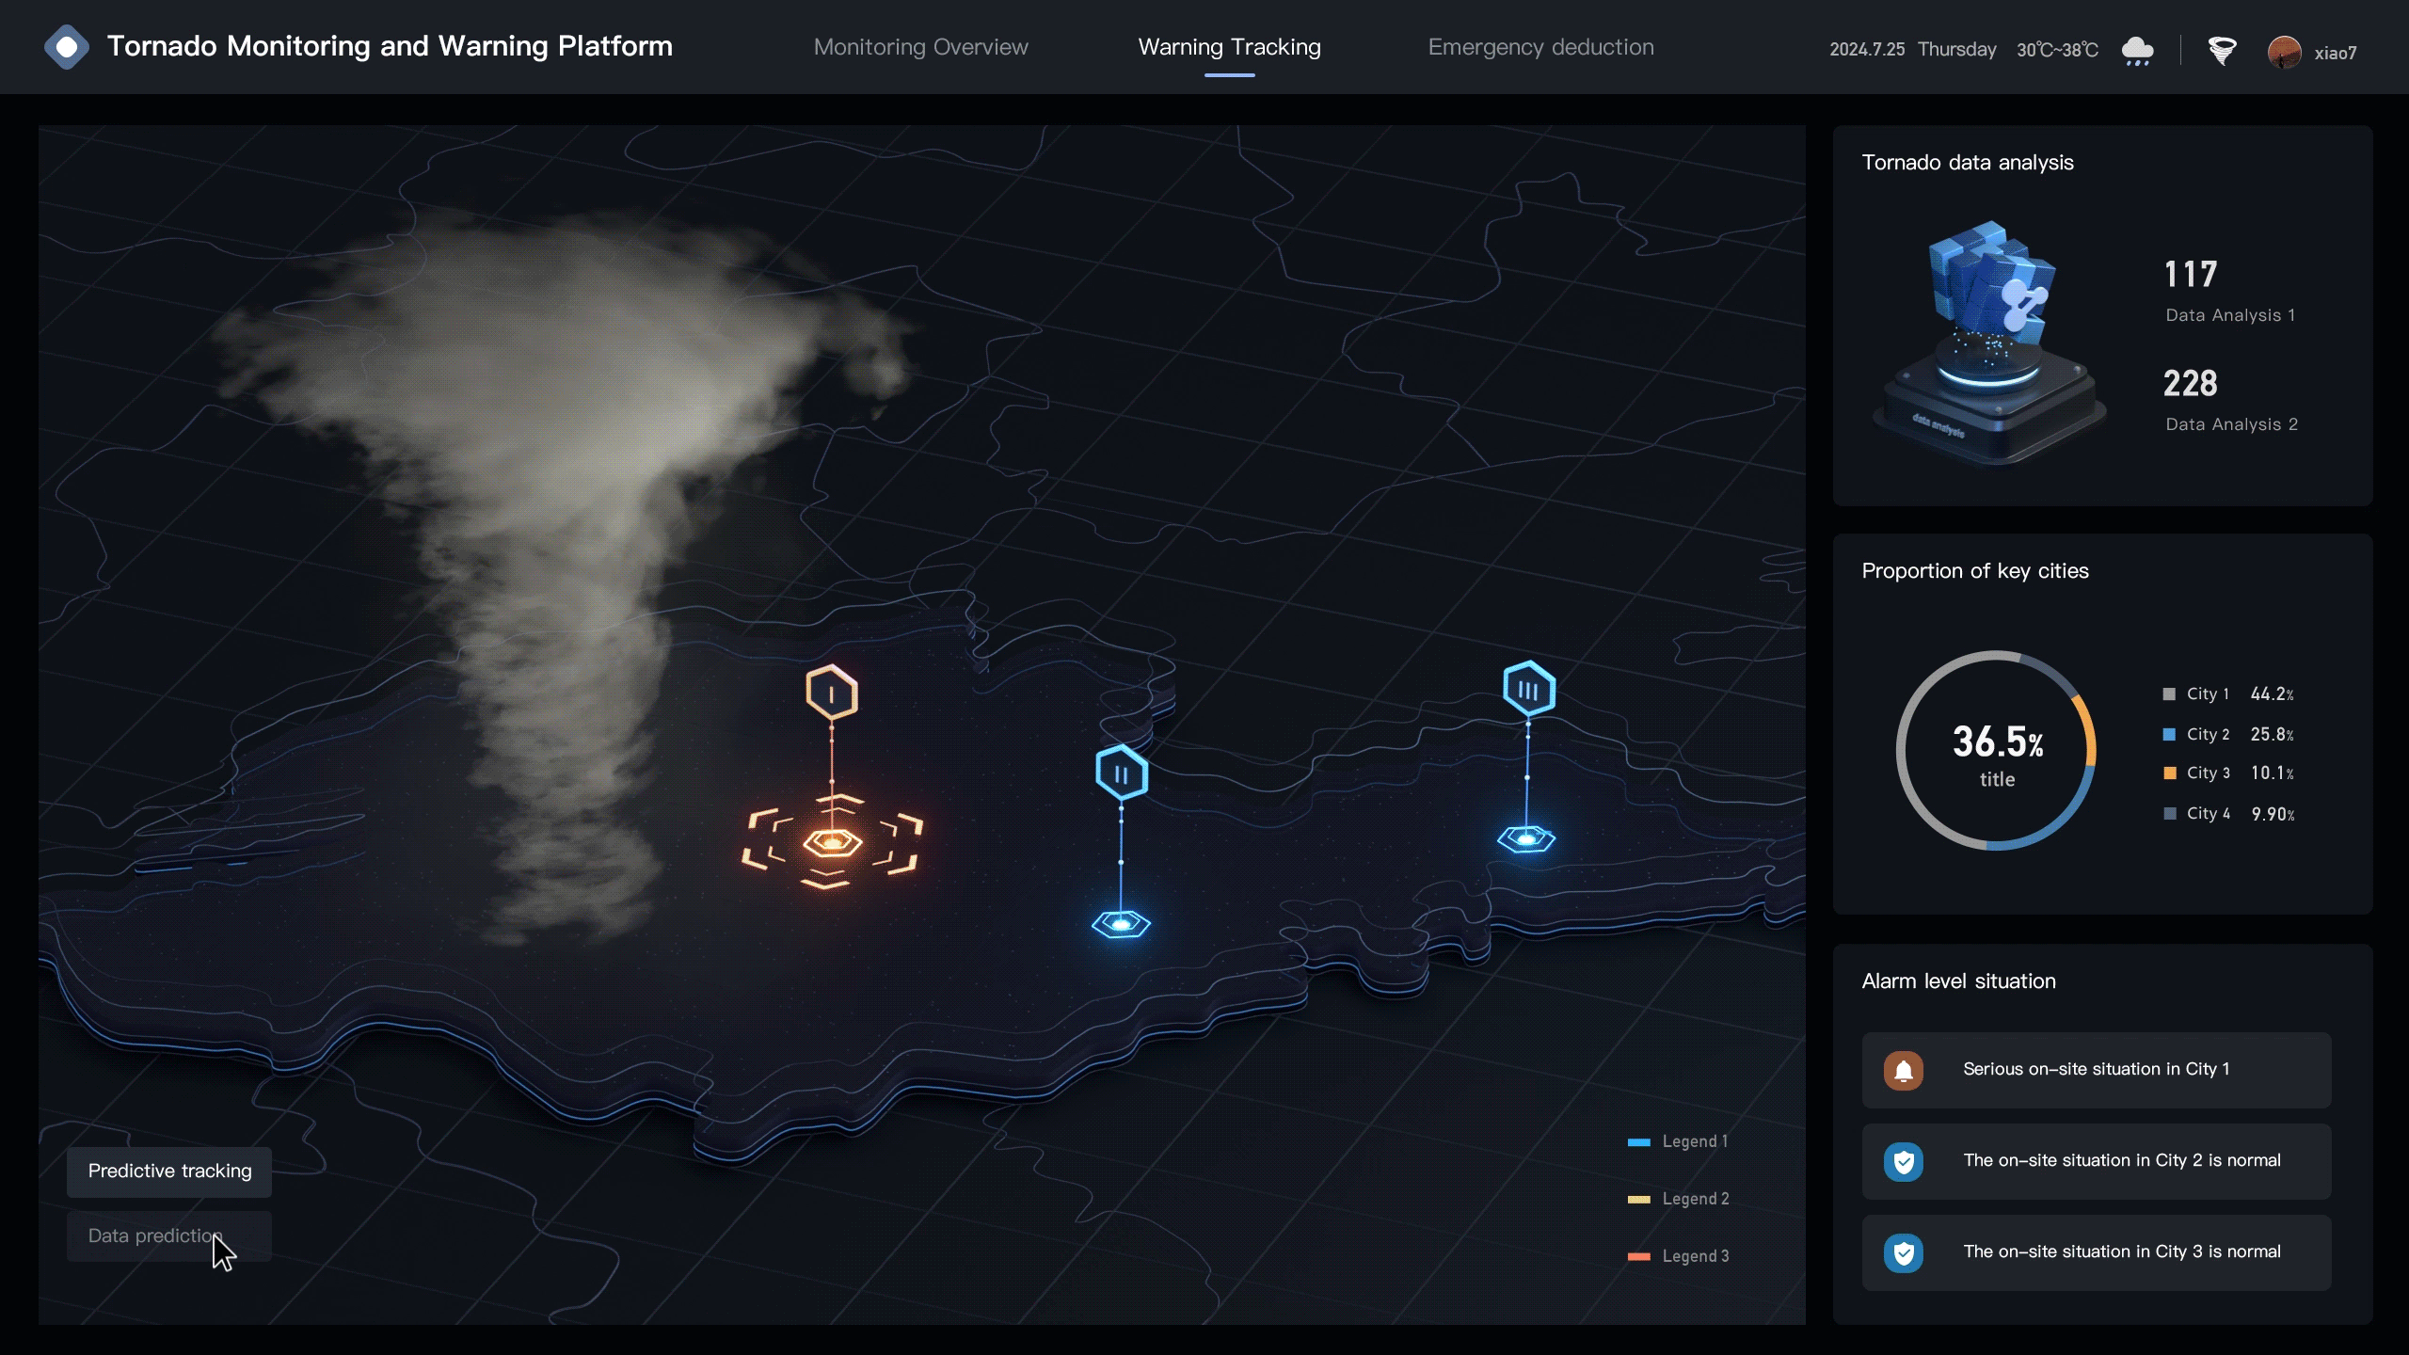2409x1355 pixels.
Task: Switch to Warning Tracking tab
Action: [1229, 47]
